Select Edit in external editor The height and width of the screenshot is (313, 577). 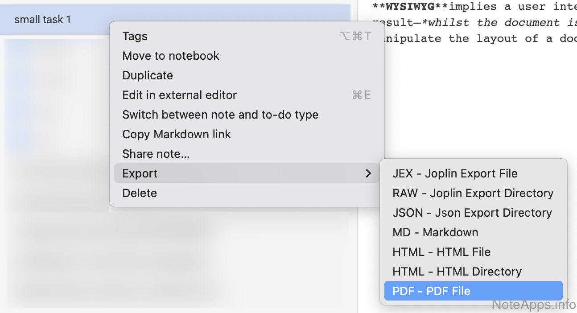[x=179, y=95]
